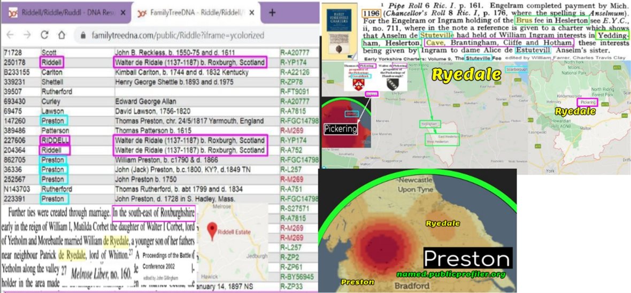
Task: Click the surname Shettell
Action: click(52, 82)
